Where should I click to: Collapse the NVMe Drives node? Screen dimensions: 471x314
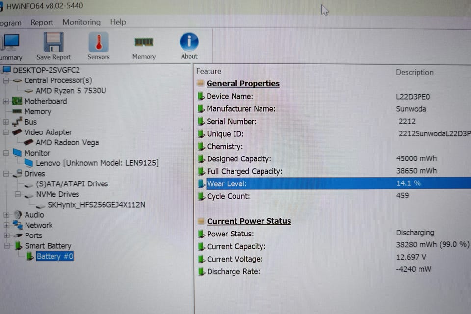(x=18, y=194)
